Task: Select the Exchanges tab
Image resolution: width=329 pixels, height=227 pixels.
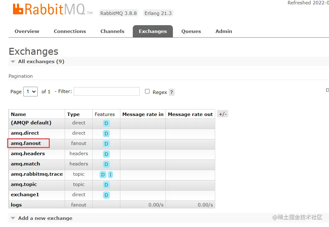Action: click(x=153, y=31)
